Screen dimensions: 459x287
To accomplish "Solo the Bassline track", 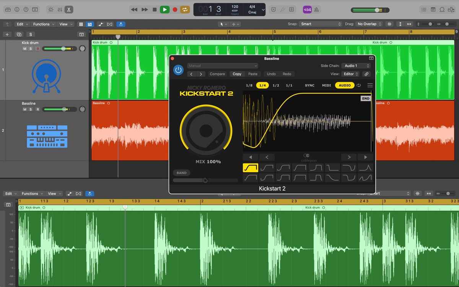I will [x=31, y=109].
